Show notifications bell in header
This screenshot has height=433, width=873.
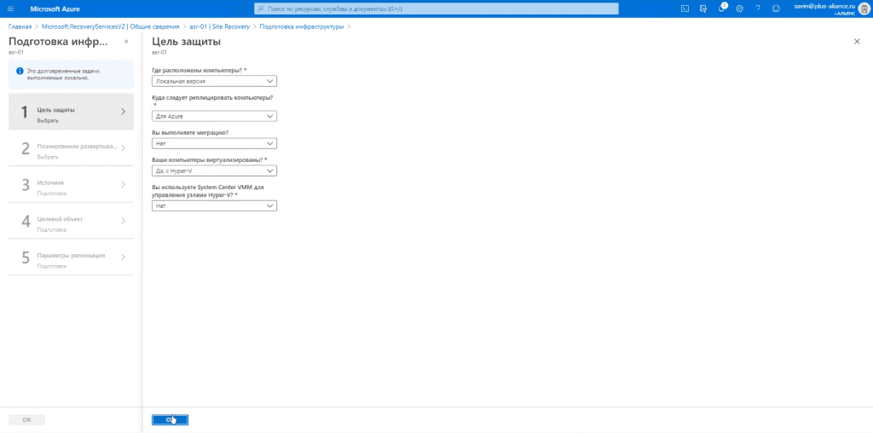pyautogui.click(x=721, y=9)
